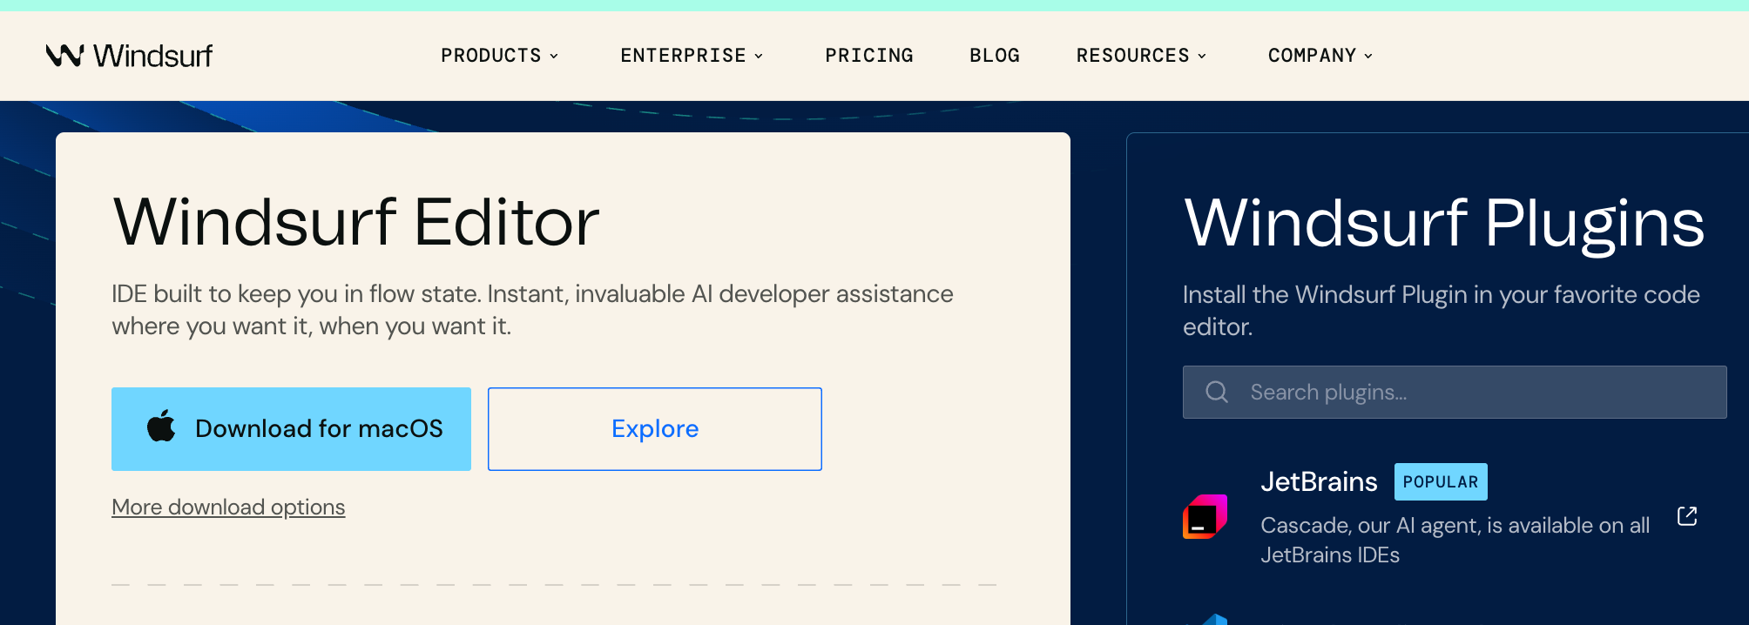Screen dimensions: 1749x625
Task: Open the JetBrains plugin title
Action: (x=1319, y=481)
